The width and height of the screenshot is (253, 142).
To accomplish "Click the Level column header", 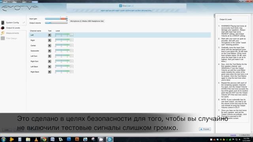I will coord(58,31).
